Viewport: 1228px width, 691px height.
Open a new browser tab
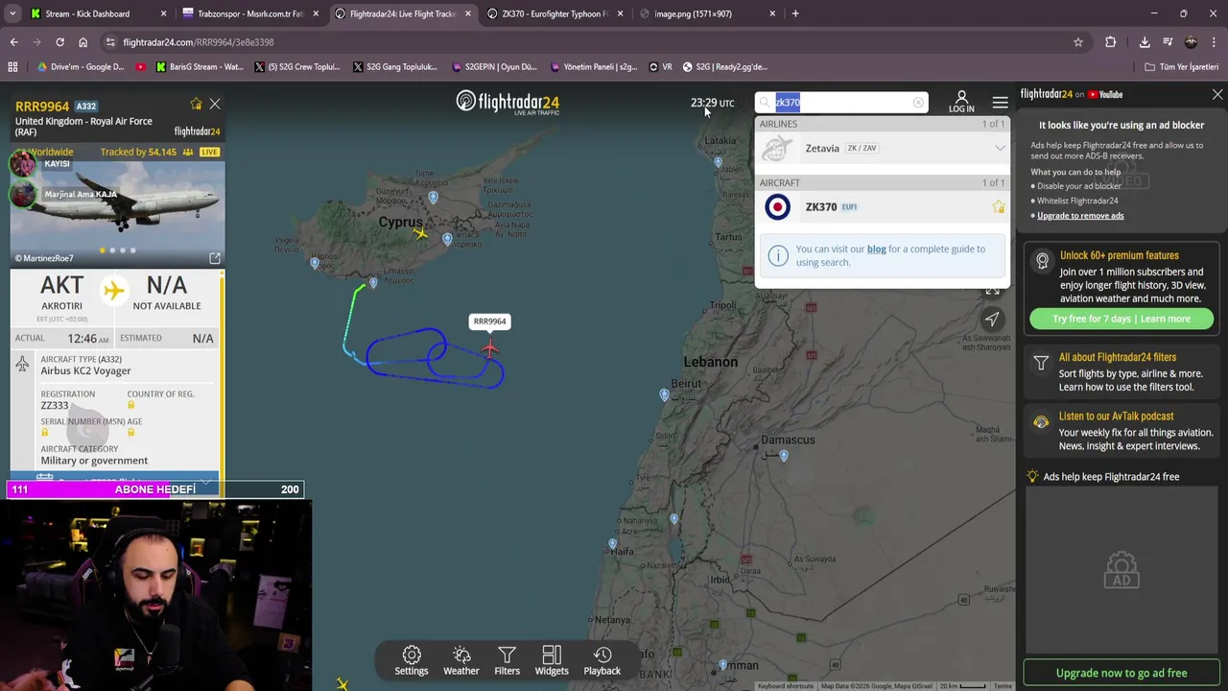795,13
